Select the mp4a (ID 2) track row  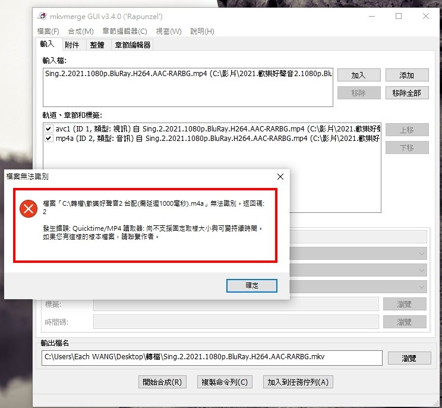[212, 138]
